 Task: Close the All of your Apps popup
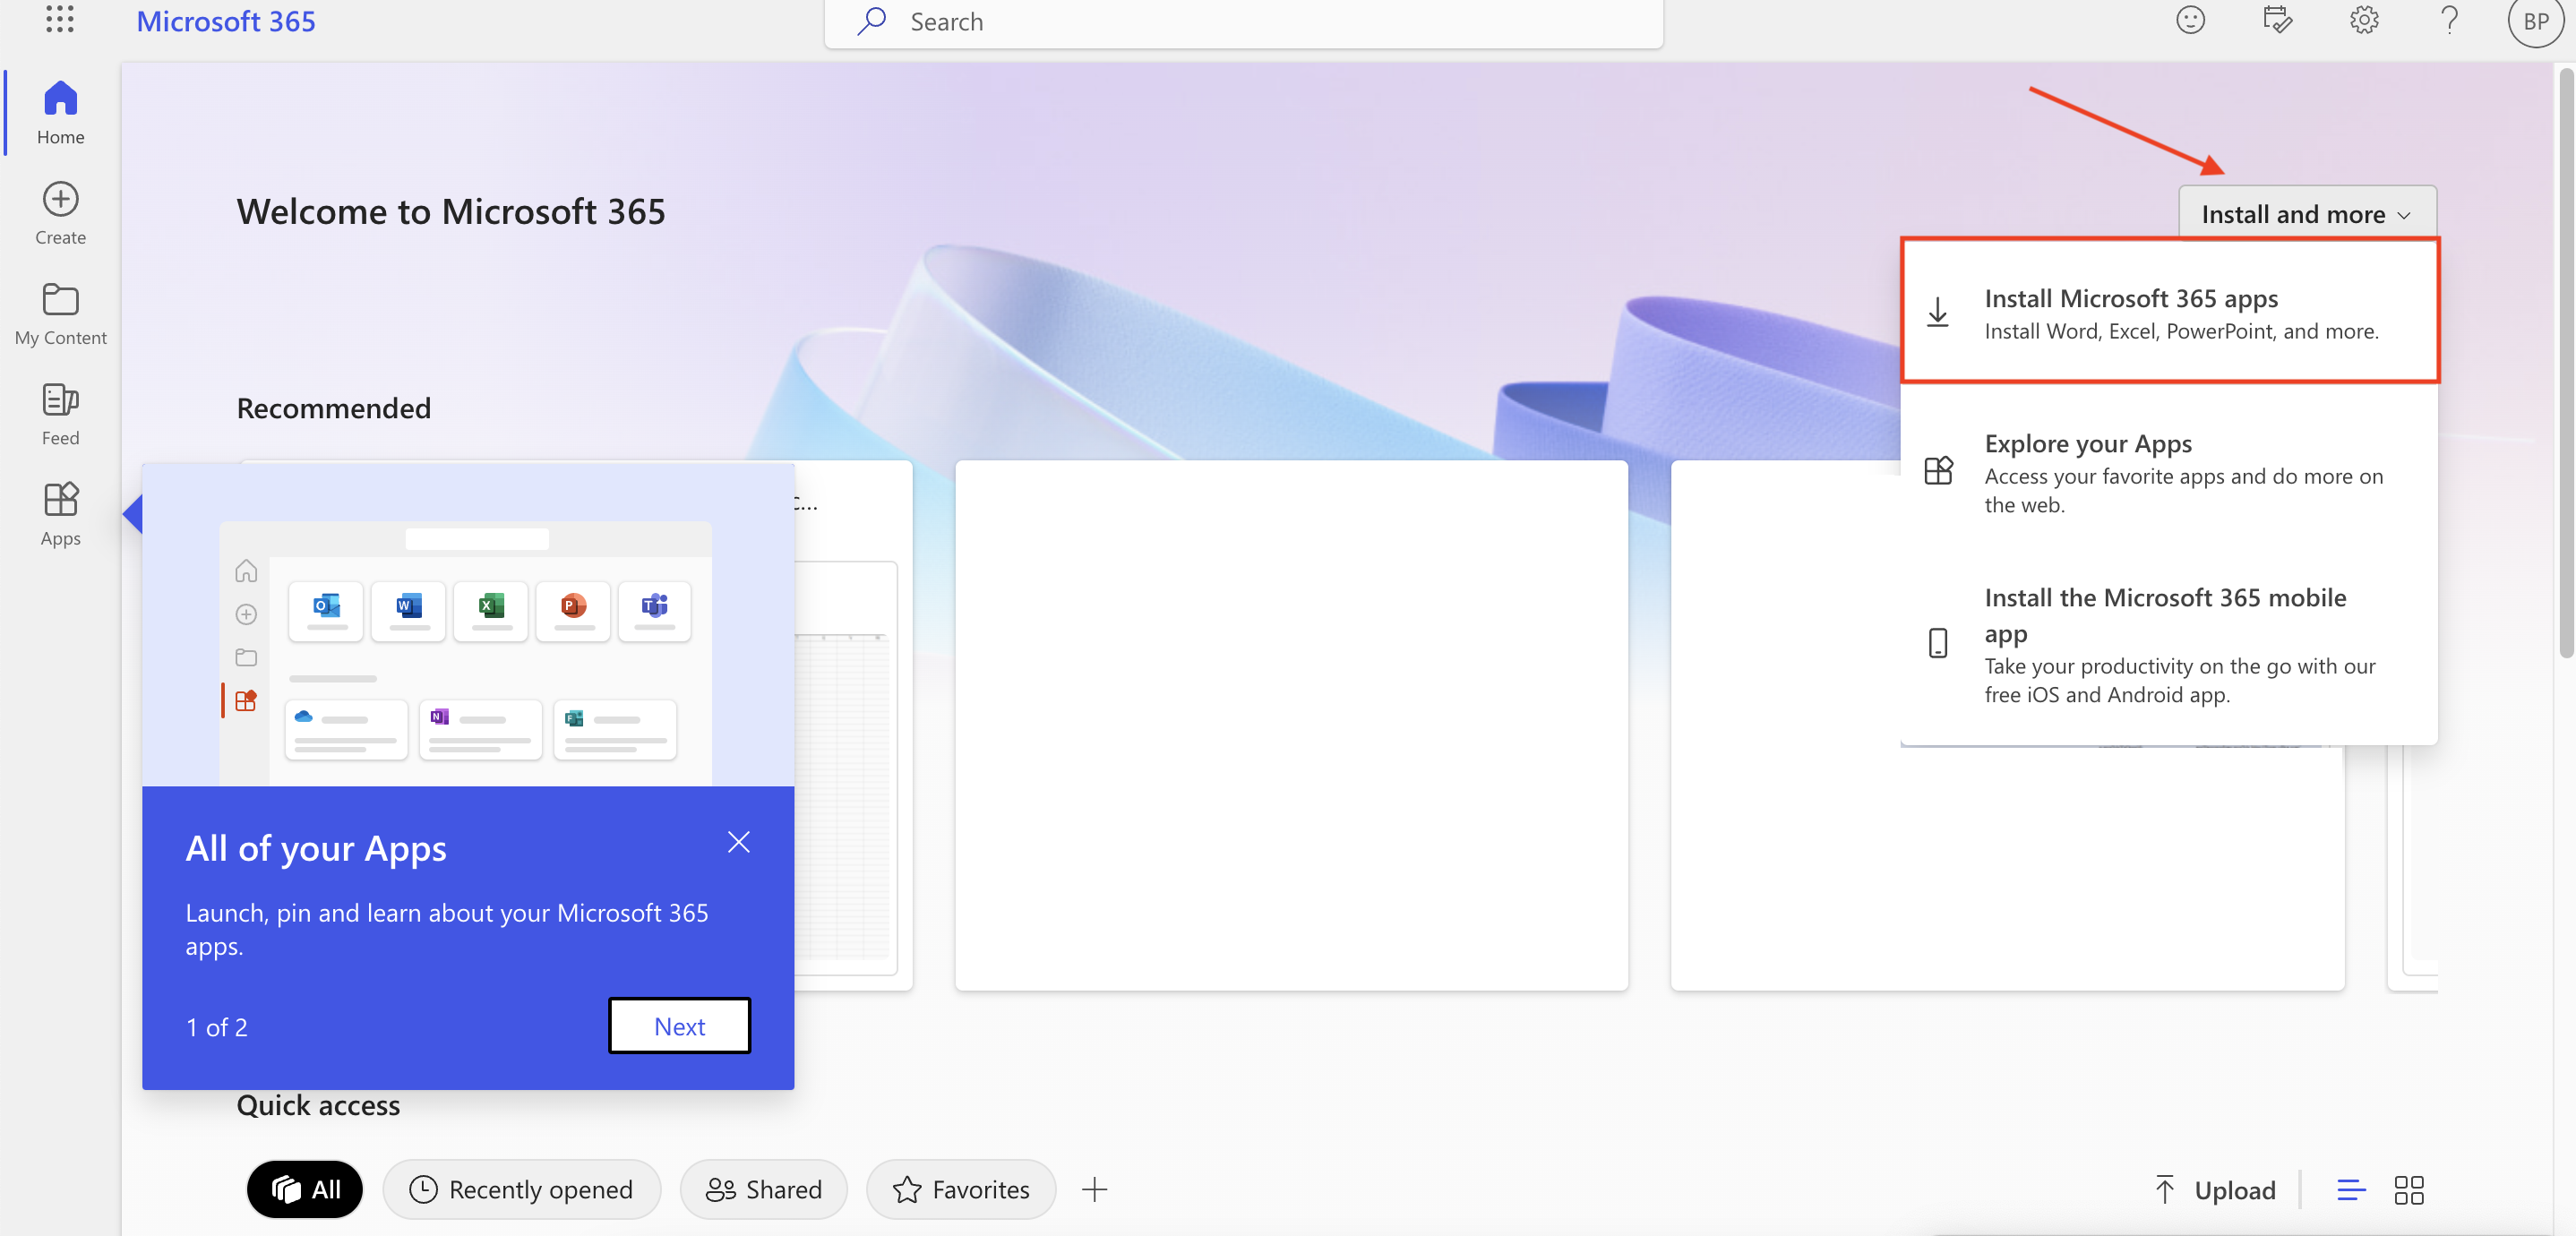click(738, 842)
